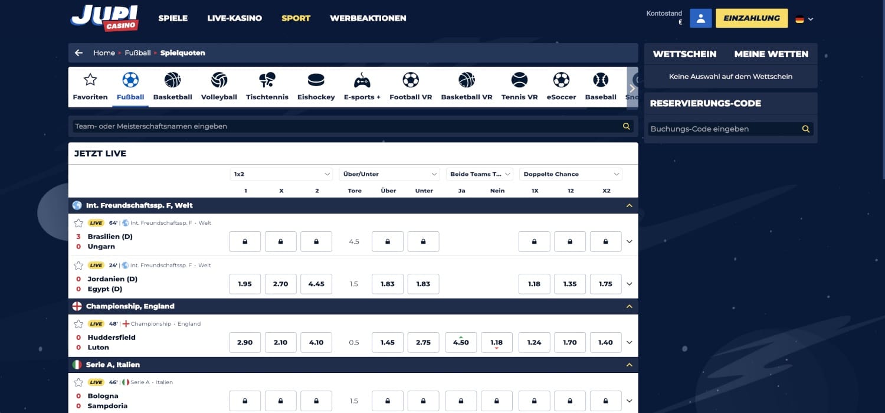Select draw odds 2.70 for Jordanien match

click(x=281, y=284)
